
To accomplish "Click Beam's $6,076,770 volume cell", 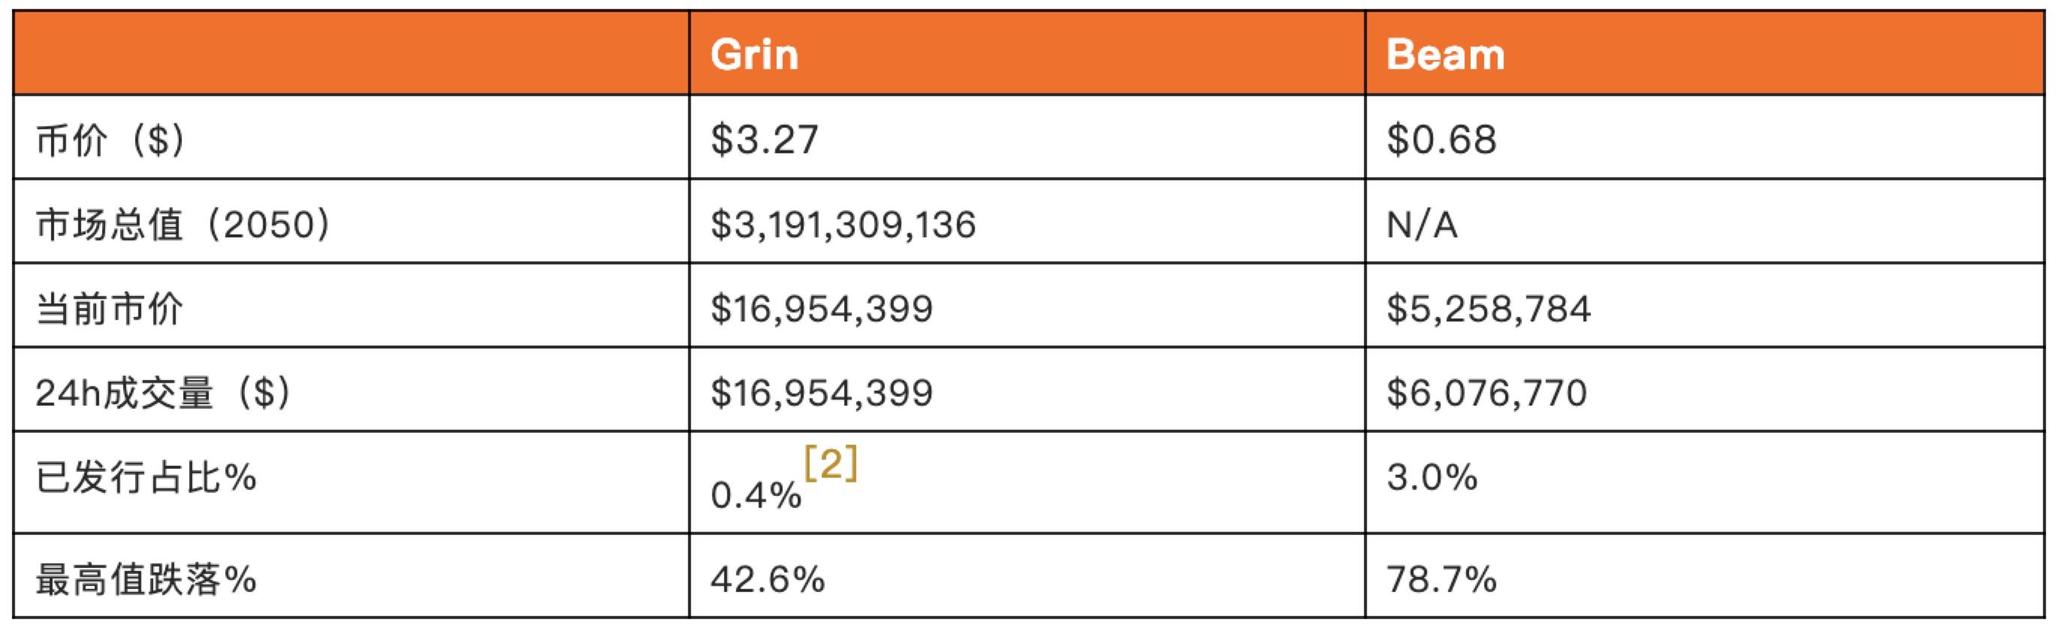I will [1486, 393].
